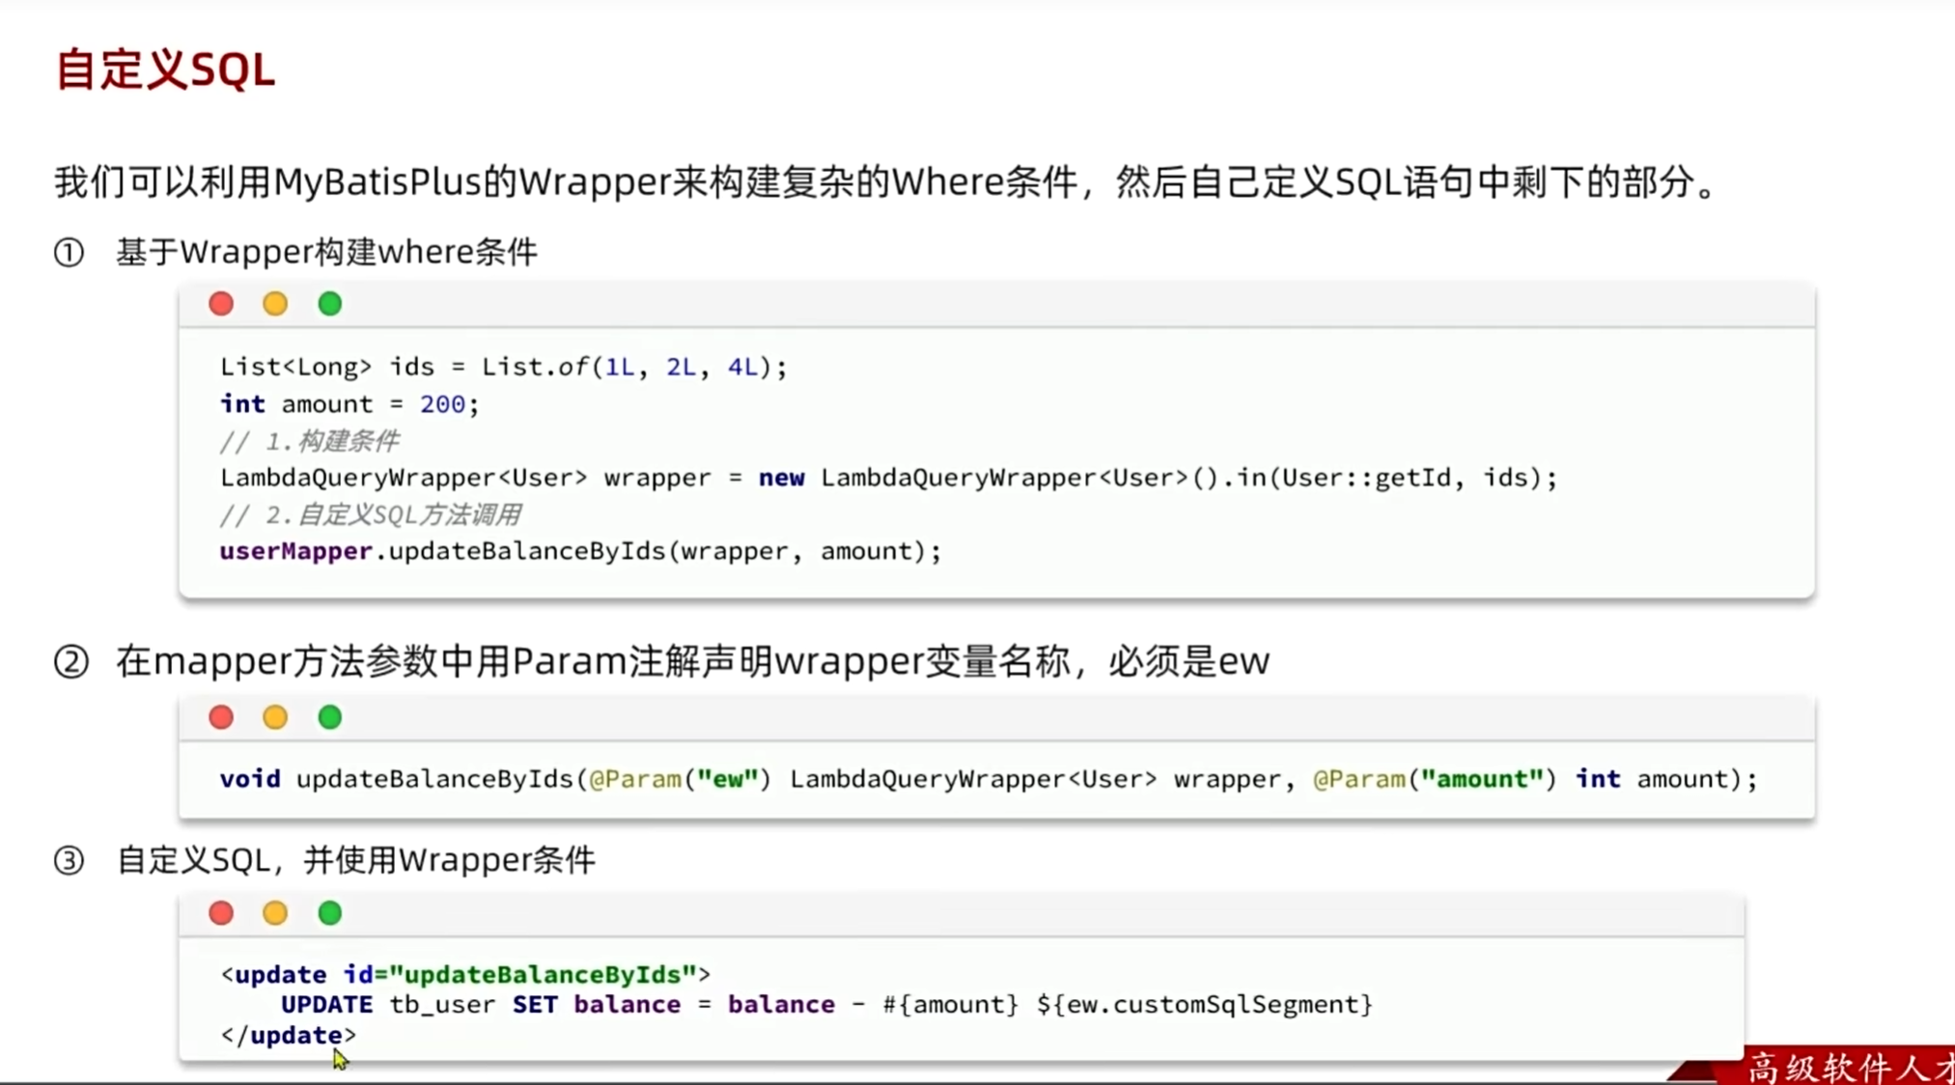
Task: Click the LambdaQueryWrapper declaration line
Action: [887, 478]
